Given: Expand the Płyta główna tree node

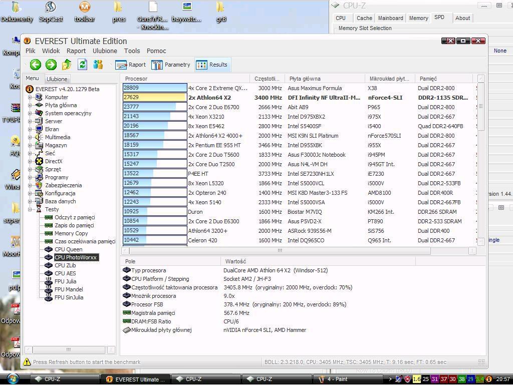Looking at the screenshot, I should pos(30,105).
